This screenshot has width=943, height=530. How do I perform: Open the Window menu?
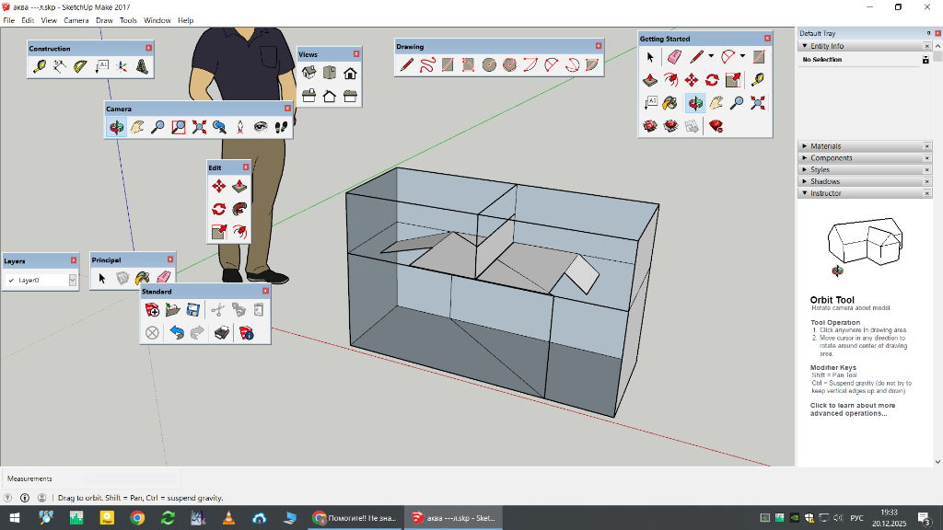pos(157,20)
